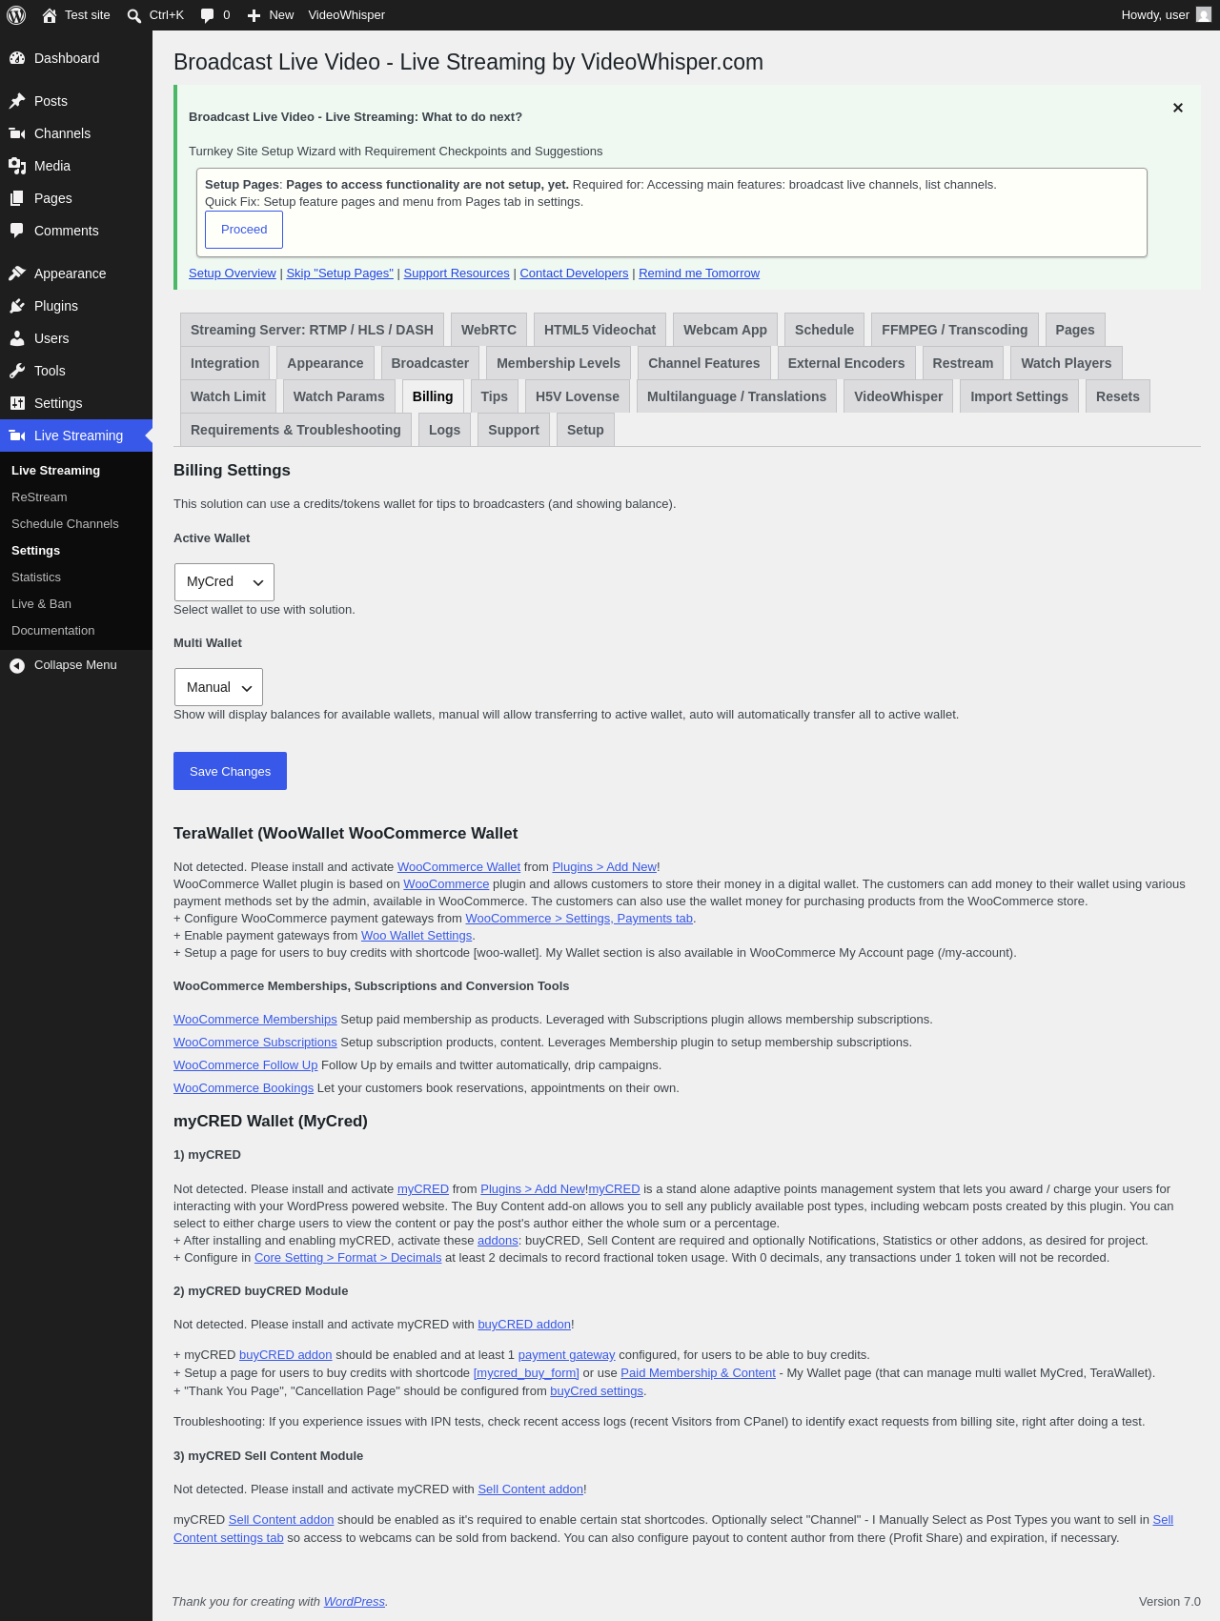Open the WordPress footer link
This screenshot has height=1621, width=1220.
(355, 1602)
